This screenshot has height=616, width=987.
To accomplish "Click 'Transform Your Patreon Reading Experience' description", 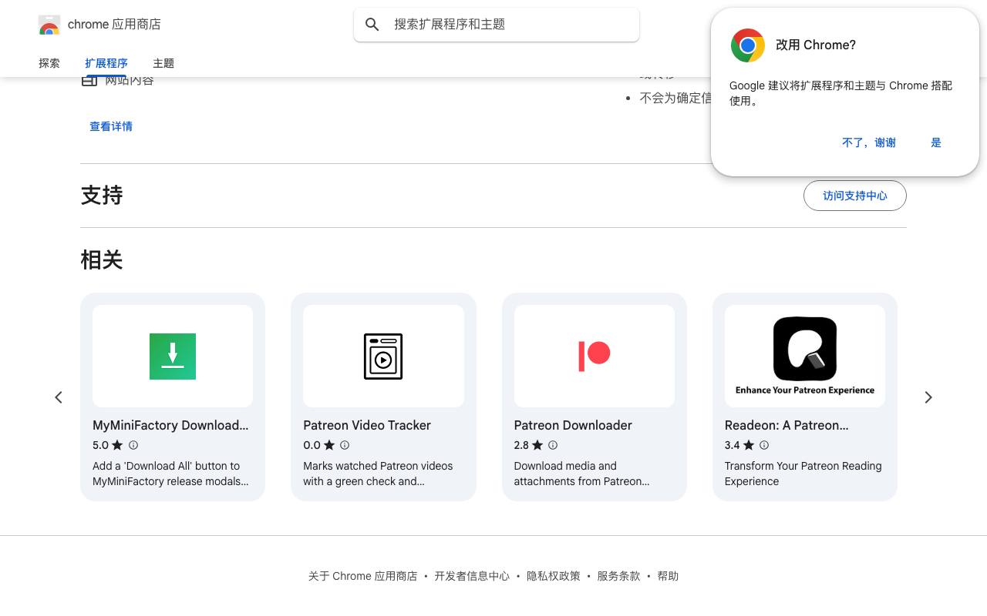I will click(803, 474).
